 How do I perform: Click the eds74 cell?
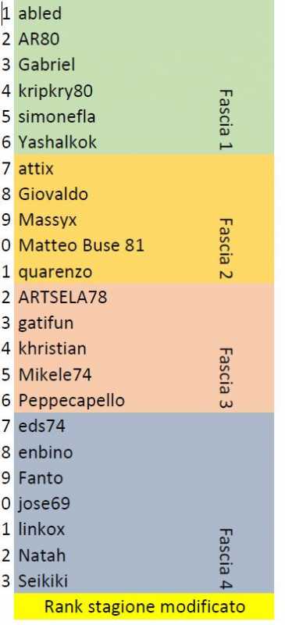(42, 427)
